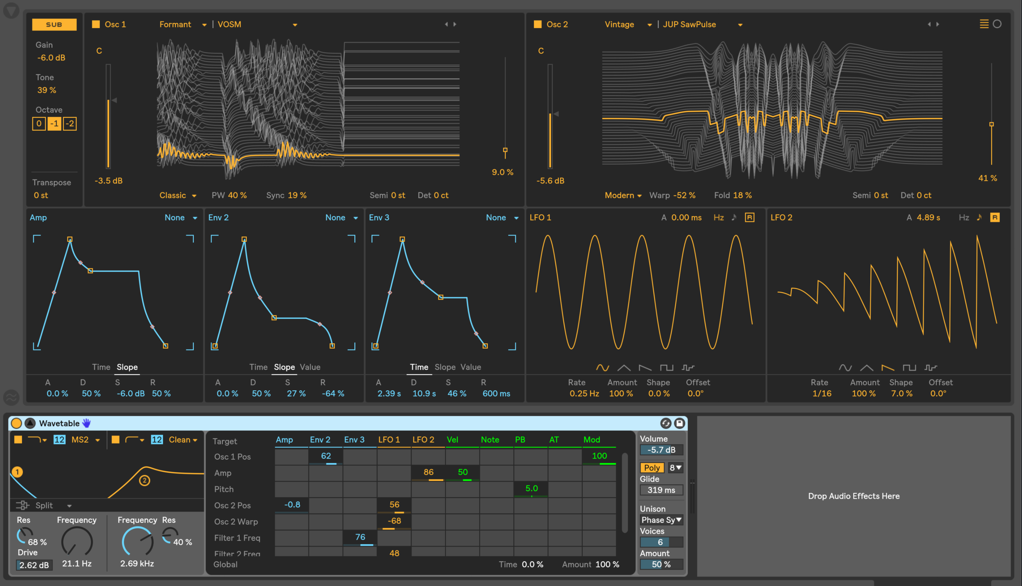The width and height of the screenshot is (1022, 586).
Task: Click the Wavetable hot-swap preset icon
Action: click(666, 423)
